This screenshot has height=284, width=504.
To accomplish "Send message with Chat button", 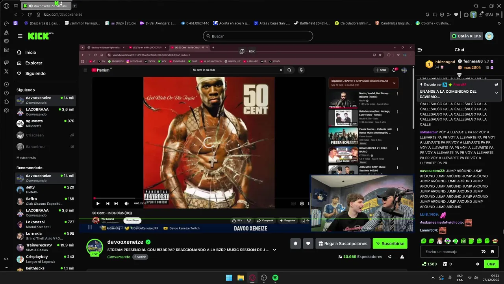I will [x=491, y=264].
